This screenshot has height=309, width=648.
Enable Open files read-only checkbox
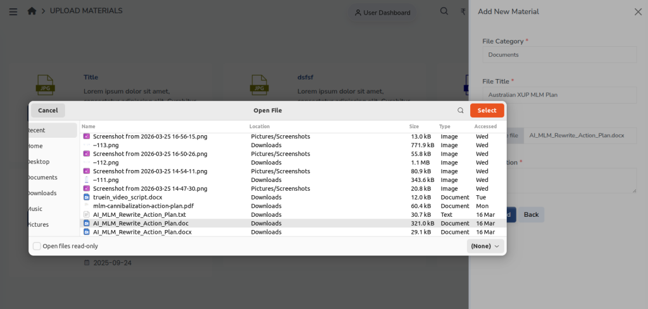(37, 246)
